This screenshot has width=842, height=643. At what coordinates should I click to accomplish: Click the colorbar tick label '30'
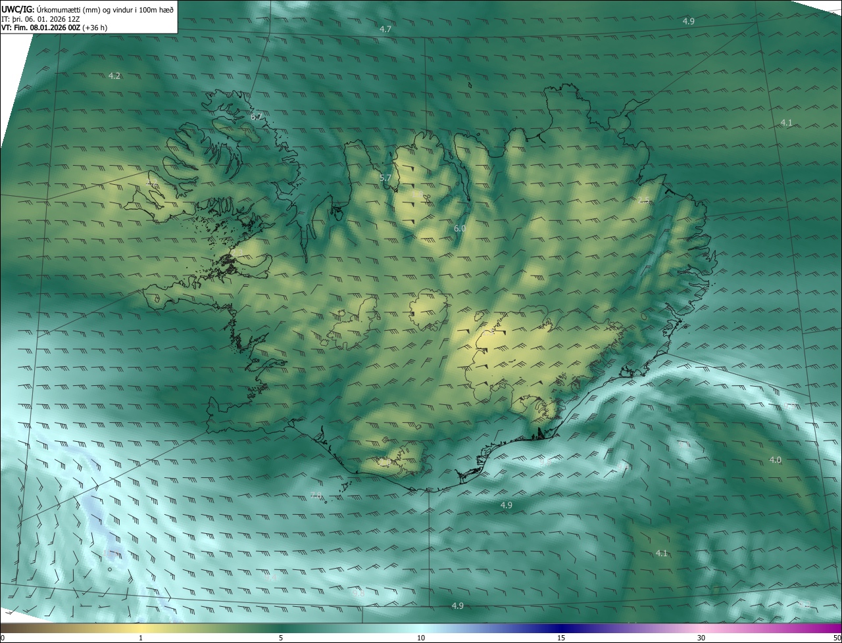point(701,638)
